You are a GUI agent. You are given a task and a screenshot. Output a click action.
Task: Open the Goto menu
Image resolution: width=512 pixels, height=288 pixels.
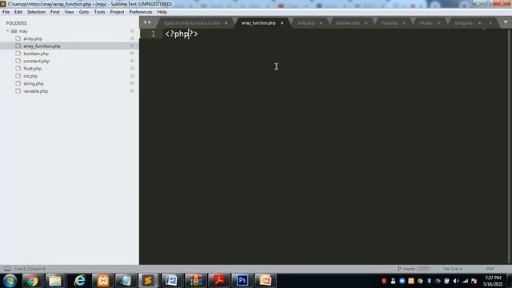(84, 12)
